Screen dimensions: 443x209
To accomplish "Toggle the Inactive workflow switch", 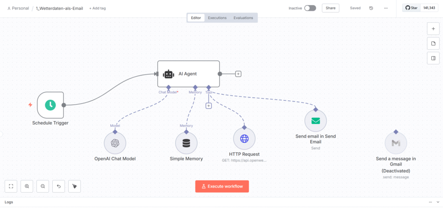I will pos(310,8).
